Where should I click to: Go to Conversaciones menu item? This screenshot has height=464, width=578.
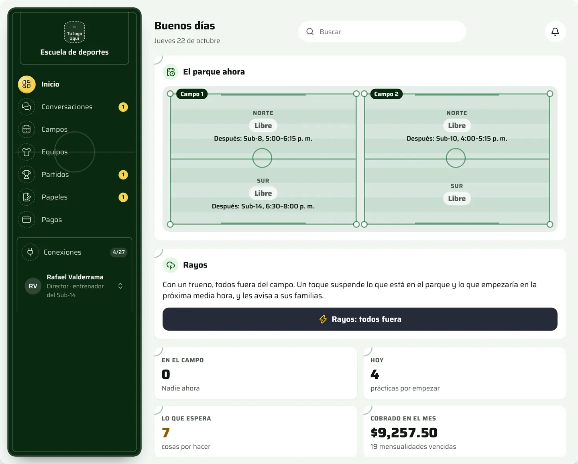tap(75, 107)
